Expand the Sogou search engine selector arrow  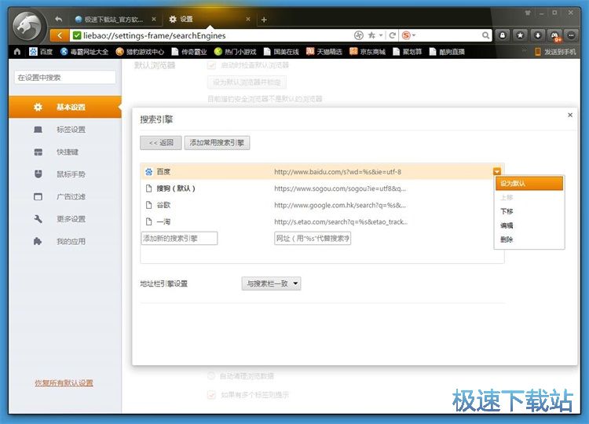pos(414,35)
